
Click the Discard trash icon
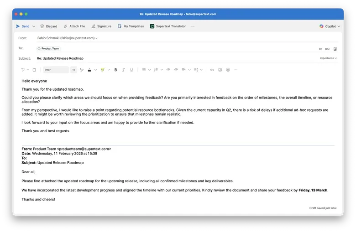42,26
